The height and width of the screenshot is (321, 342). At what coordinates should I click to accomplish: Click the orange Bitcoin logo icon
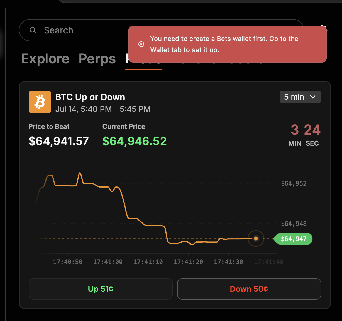(x=40, y=102)
